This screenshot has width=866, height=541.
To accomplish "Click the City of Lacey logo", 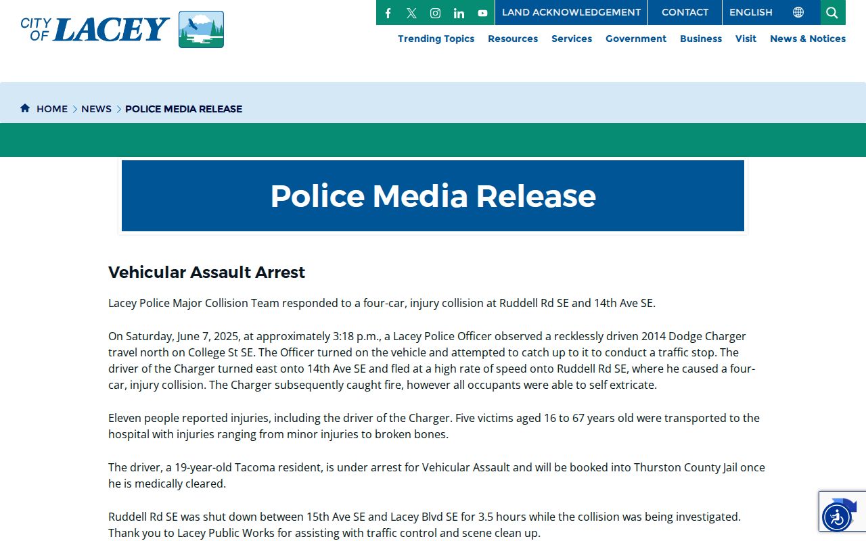I will click(122, 29).
